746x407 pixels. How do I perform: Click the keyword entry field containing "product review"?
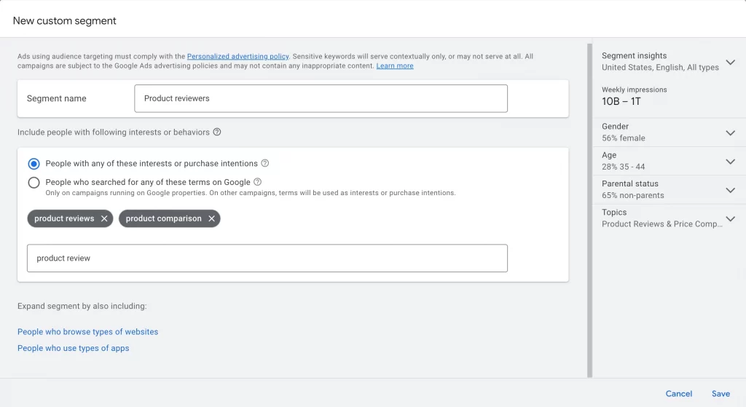267,258
